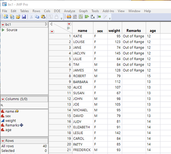Open the Columns panel red triangle menu
This screenshot has height=154, width=171.
(3, 99)
